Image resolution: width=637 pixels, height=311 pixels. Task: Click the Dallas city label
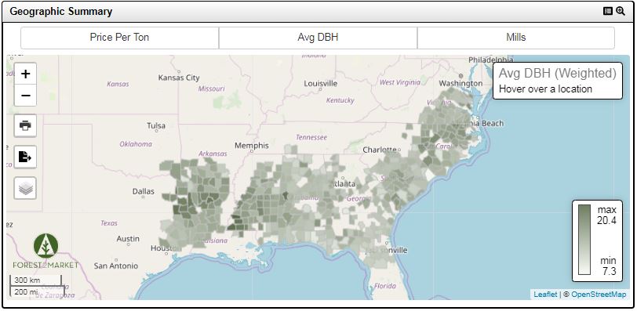pos(144,191)
